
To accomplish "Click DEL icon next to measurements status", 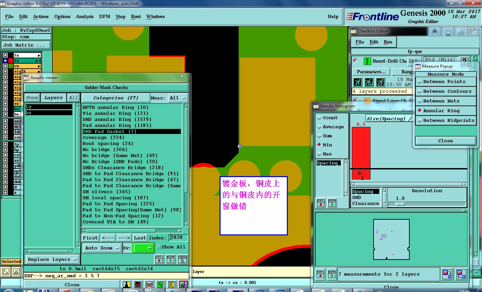I will [320, 274].
